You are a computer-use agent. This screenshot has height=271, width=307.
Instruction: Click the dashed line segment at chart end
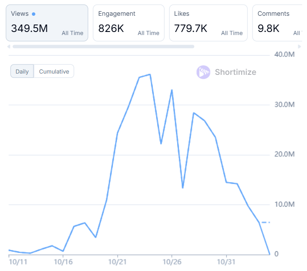point(265,222)
